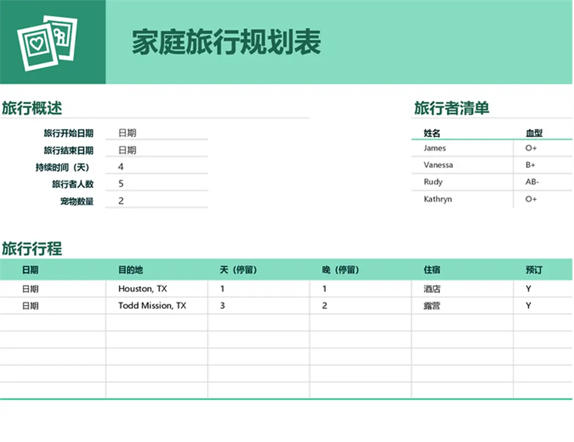
Task: Select Vanessa's blood type B+
Action: tap(529, 165)
